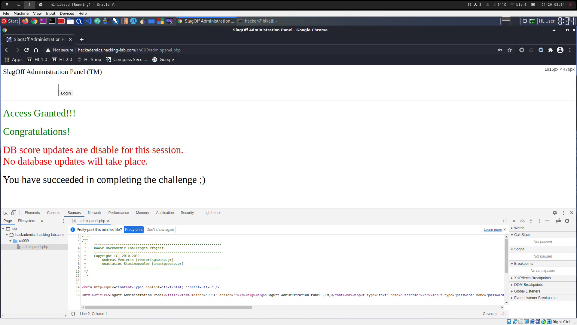
Task: Switch to the Network tab
Action: [94, 213]
